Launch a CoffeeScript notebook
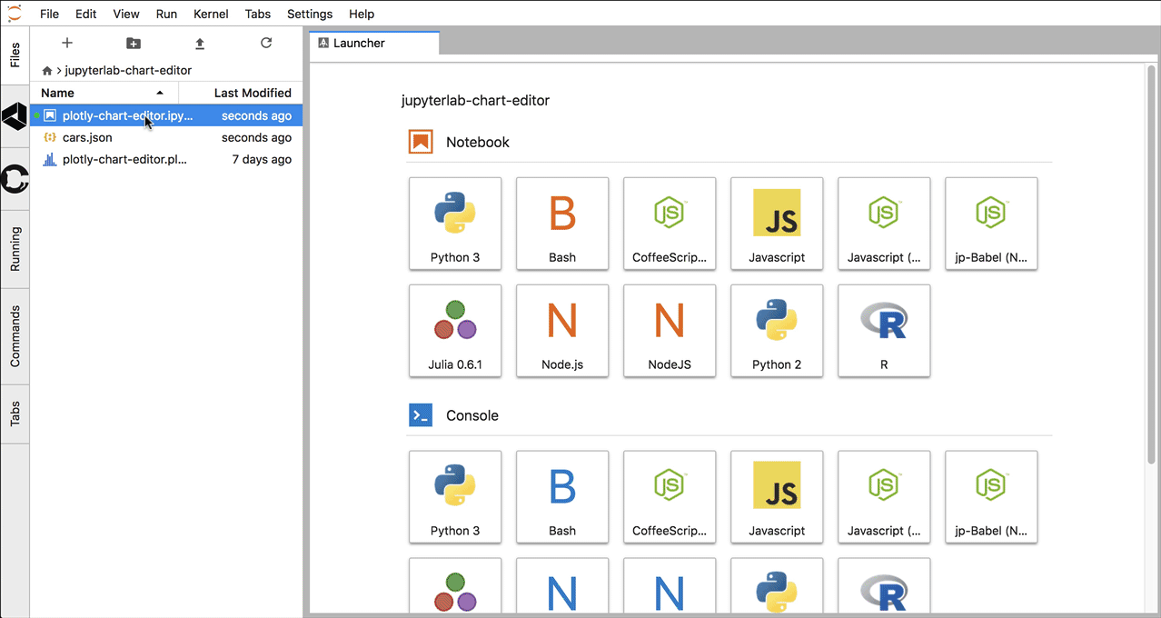 [x=670, y=224]
